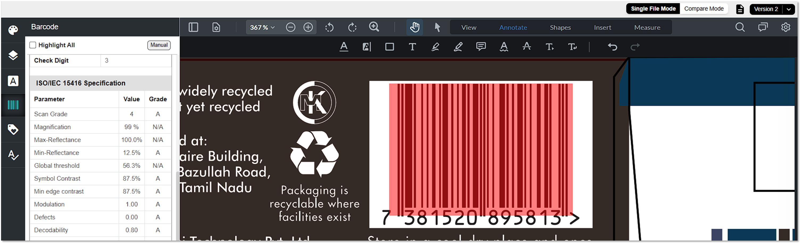The width and height of the screenshot is (801, 244).
Task: Select the Defects parameter row
Action: 101,217
